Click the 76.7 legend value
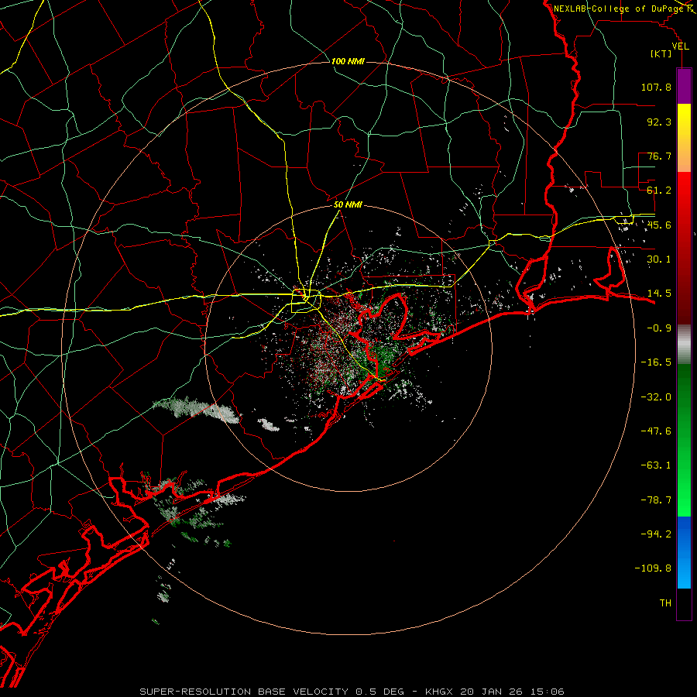 [659, 156]
